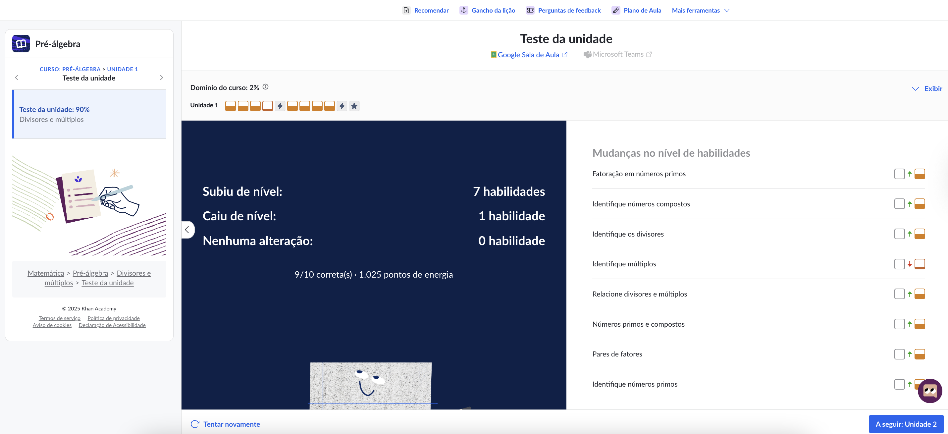
Task: Expand course mastery details with Exibir
Action: [927, 88]
